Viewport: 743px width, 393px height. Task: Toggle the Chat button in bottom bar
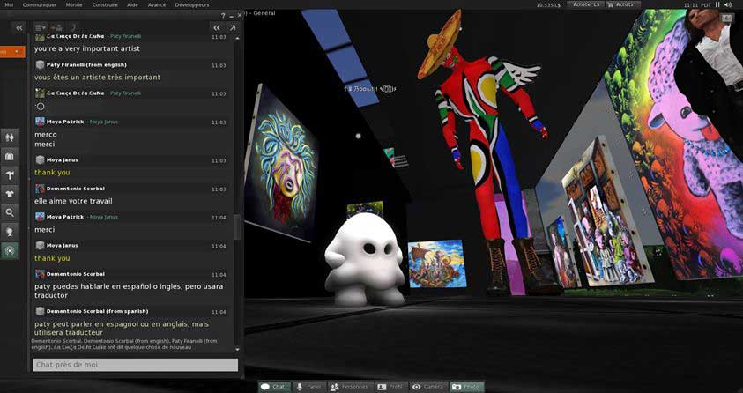pos(274,387)
